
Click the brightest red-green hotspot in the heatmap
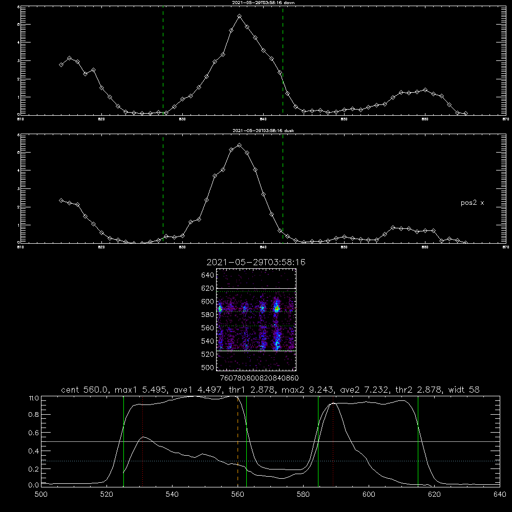tap(277, 308)
